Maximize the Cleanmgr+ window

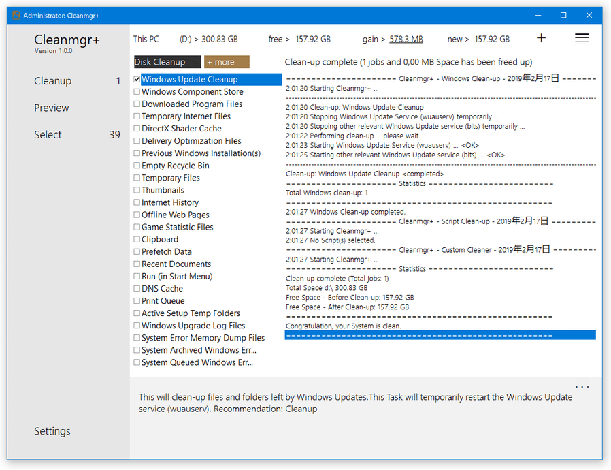pos(563,15)
